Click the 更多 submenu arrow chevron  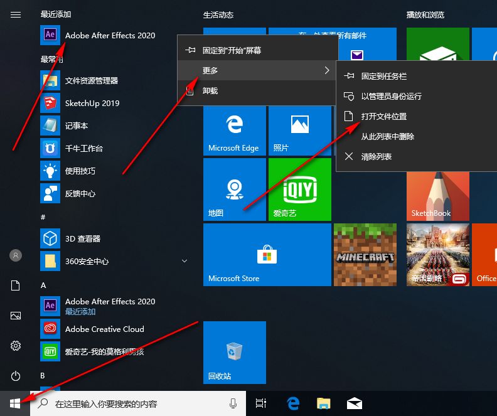coord(327,70)
